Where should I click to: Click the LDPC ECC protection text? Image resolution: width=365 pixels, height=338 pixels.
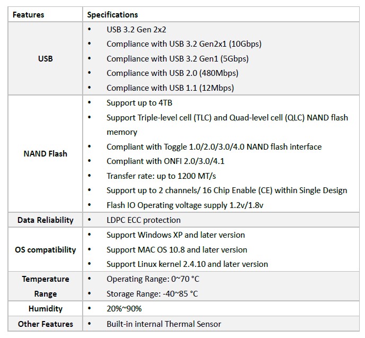[144, 220]
